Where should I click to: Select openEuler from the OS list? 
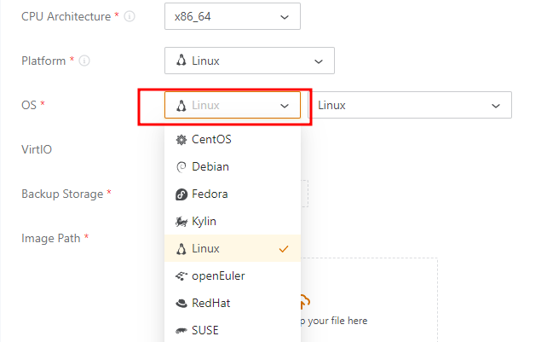[x=218, y=275]
